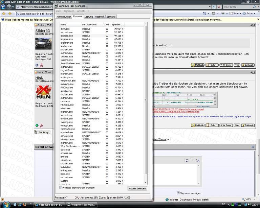The image size is (260, 208).
Task: Open the HisN user profile link
Action: click(x=39, y=78)
